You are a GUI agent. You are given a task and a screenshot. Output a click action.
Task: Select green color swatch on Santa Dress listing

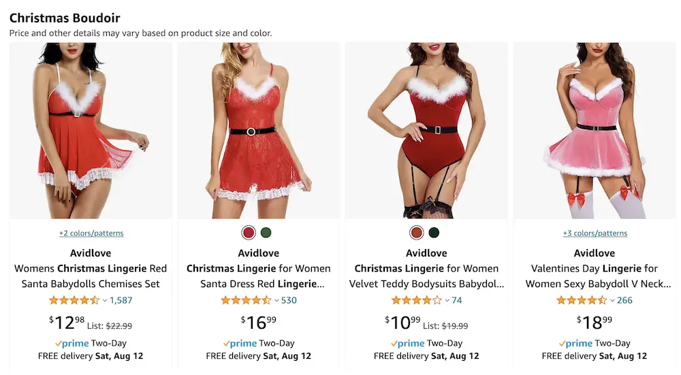(x=266, y=233)
